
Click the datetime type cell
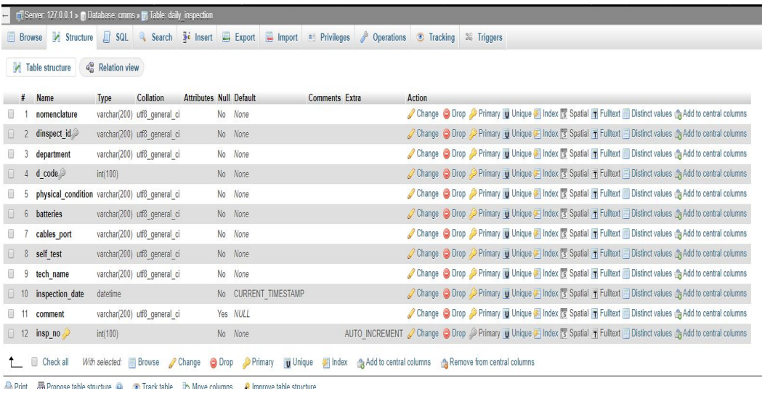pos(109,294)
